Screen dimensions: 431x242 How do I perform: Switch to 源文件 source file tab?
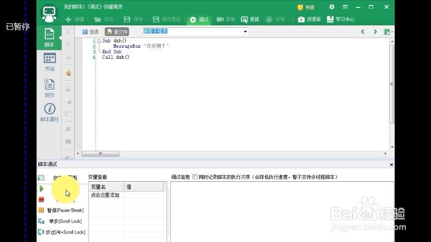coord(117,32)
